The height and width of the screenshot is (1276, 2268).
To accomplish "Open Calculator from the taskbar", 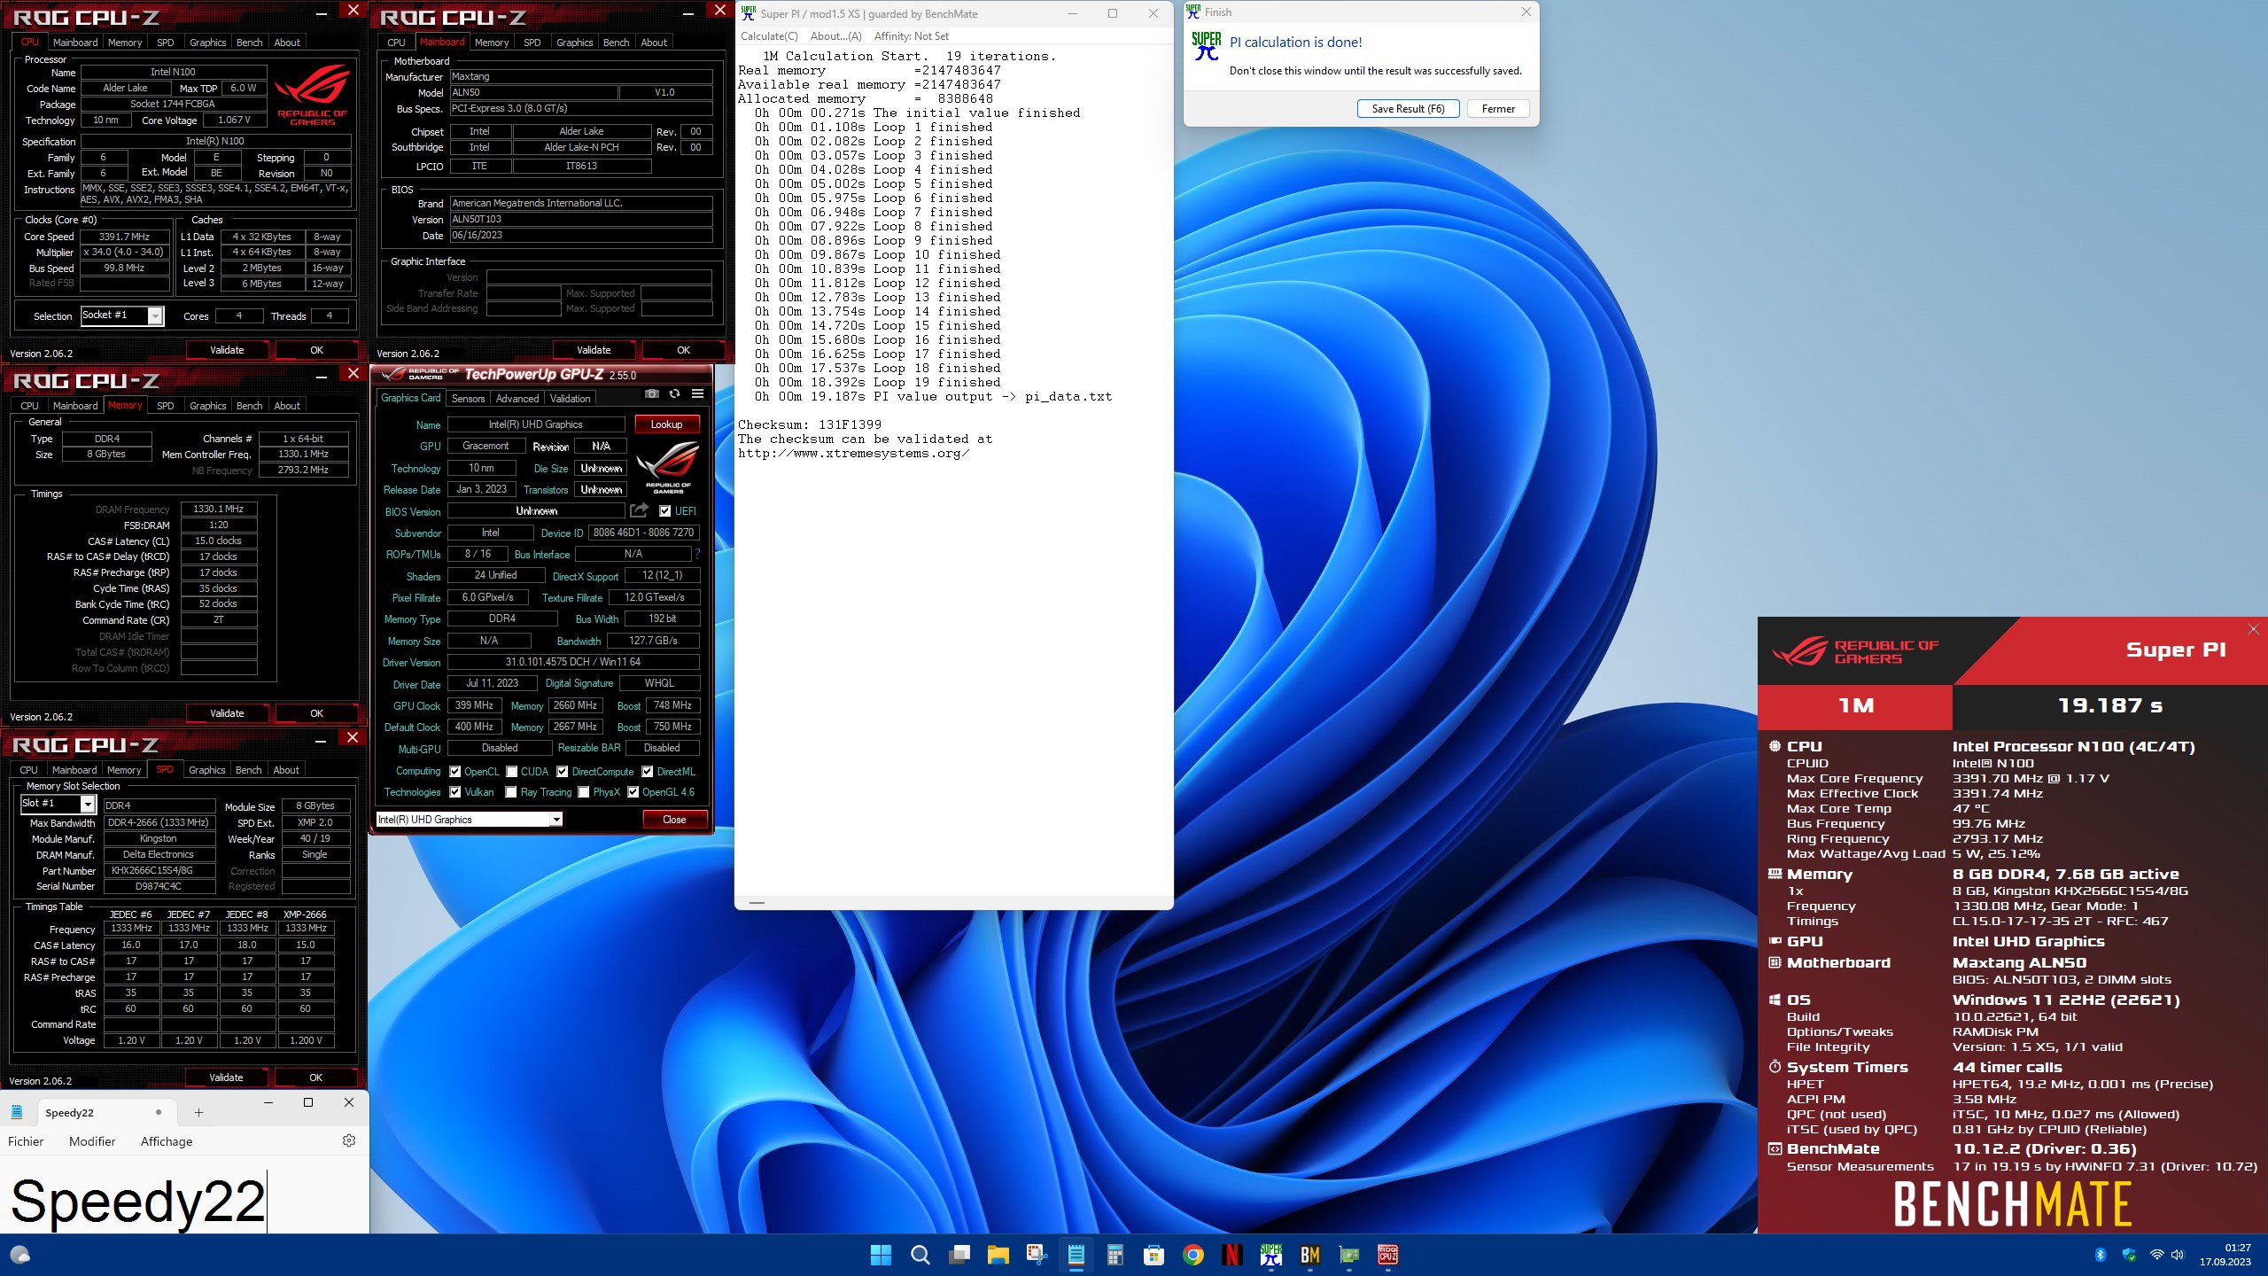I will point(1115,1255).
